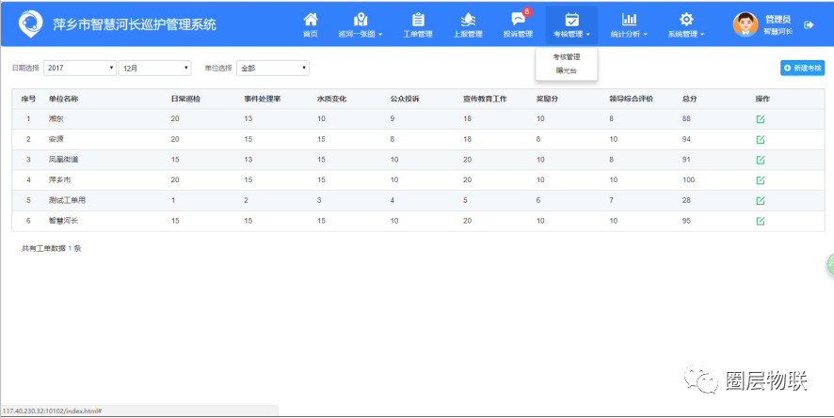Edit the 智慧河长 row
The height and width of the screenshot is (418, 834).
[x=761, y=221]
